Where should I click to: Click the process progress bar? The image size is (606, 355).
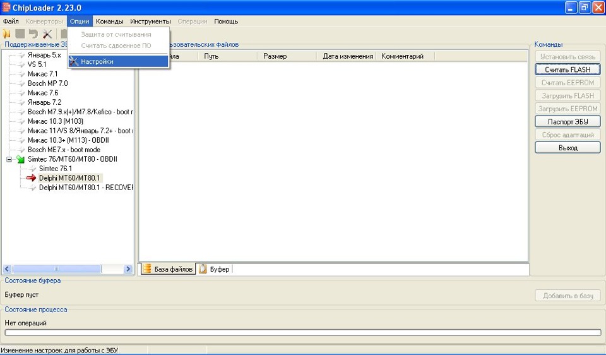302,332
